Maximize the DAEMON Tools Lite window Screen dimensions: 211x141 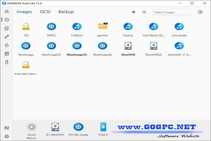point(192,3)
